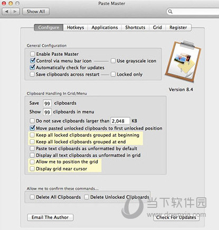Check Display grid near cursor
This screenshot has width=219, height=230.
[x=32, y=169]
